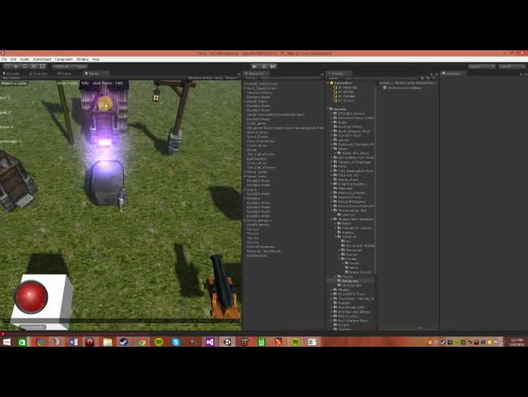
Task: Open Spotify from the taskbar
Action: pyautogui.click(x=159, y=343)
